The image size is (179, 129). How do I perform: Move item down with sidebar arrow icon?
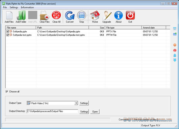175,60
